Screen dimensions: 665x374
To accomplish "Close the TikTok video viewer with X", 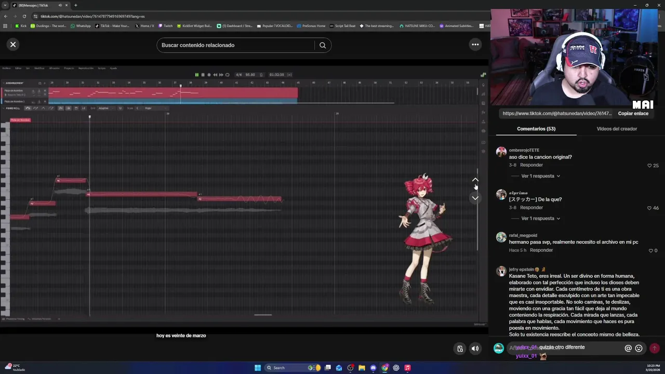I will (13, 45).
